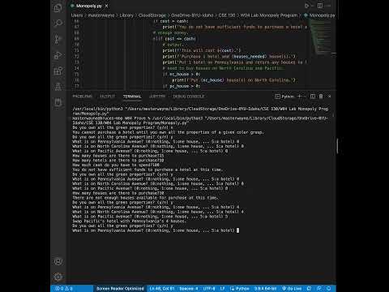This screenshot has height=292, width=389.
Task: Open the Accounts menu icon
Action: coord(58,261)
